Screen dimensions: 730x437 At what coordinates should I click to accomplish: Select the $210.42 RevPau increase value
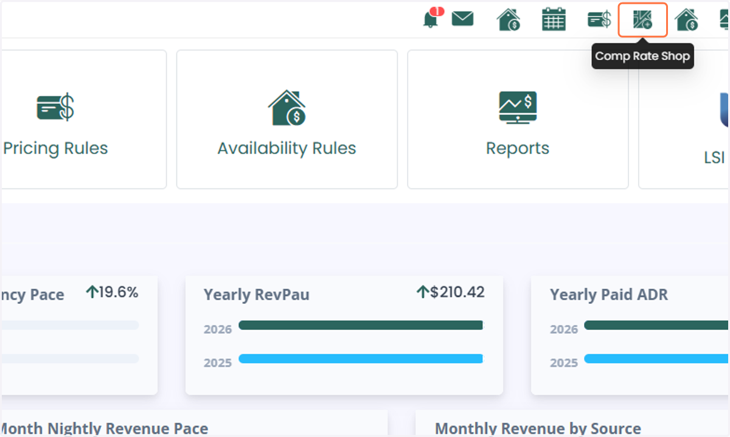tap(451, 292)
